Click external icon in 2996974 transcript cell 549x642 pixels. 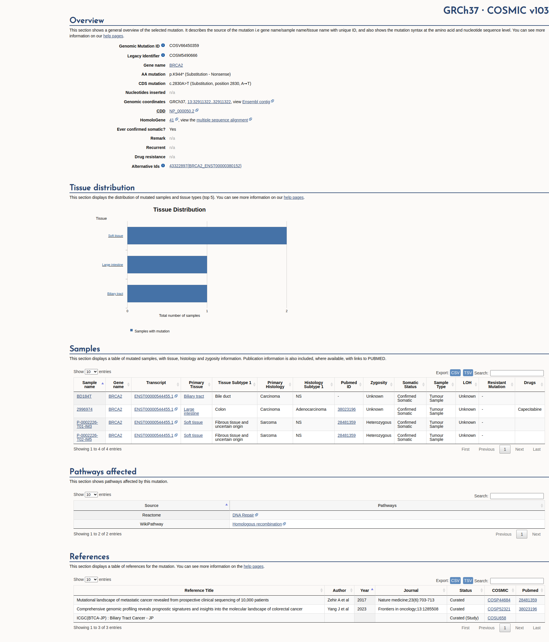(x=176, y=409)
